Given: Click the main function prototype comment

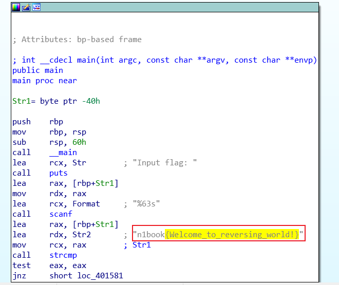Looking at the screenshot, I should click(x=164, y=60).
